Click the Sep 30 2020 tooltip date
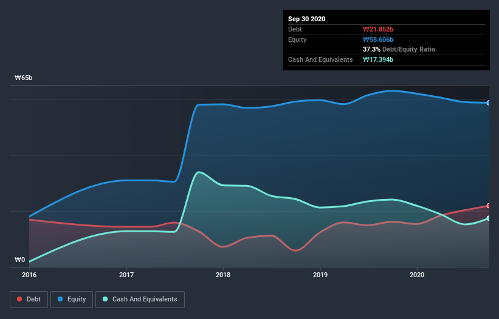499x319 pixels. click(x=306, y=19)
